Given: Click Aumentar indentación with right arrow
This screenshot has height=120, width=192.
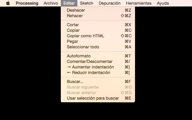Looking at the screenshot, I should pyautogui.click(x=90, y=67).
